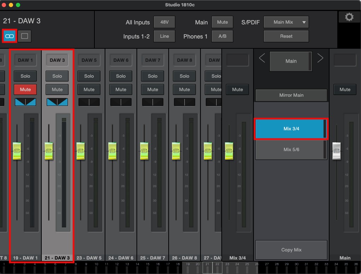Mute the DAW 3 channel

click(x=57, y=89)
